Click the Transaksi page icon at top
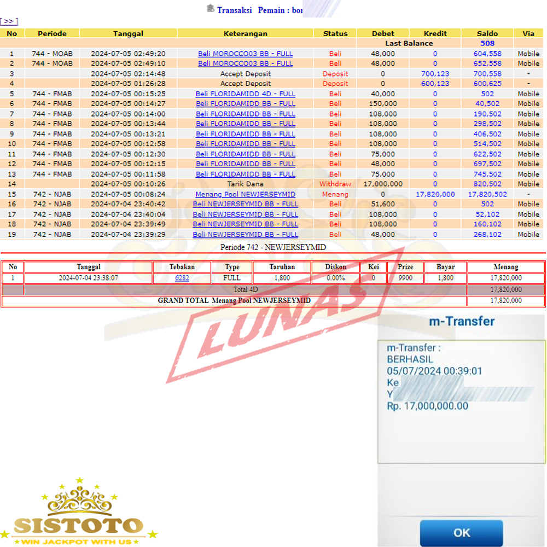Image resolution: width=547 pixels, height=547 pixels. tap(211, 9)
